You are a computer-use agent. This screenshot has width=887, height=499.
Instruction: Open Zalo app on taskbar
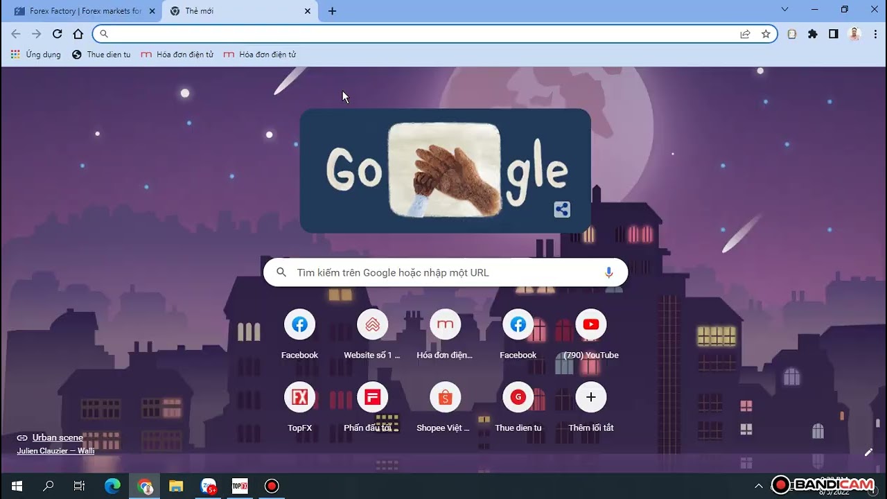[x=208, y=486]
